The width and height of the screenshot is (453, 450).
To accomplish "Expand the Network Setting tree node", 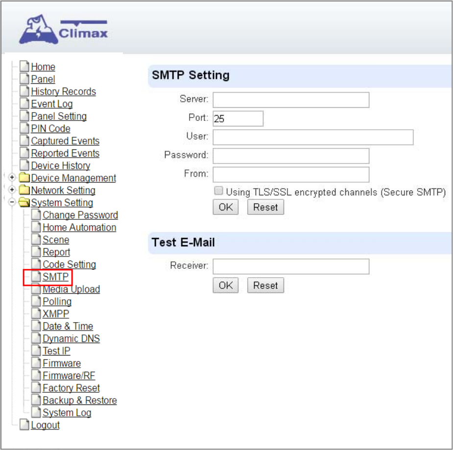I will pyautogui.click(x=12, y=190).
